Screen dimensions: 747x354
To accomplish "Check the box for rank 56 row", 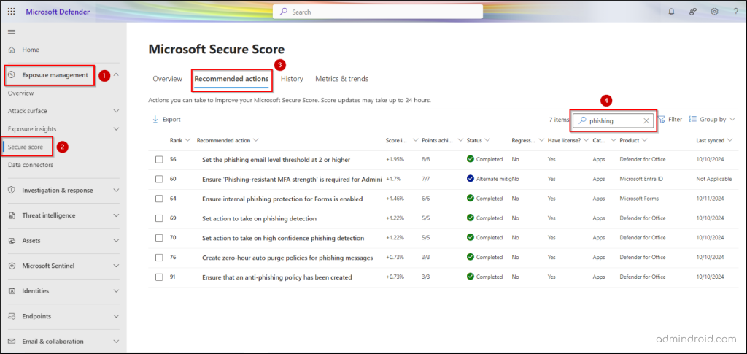I will tap(159, 160).
